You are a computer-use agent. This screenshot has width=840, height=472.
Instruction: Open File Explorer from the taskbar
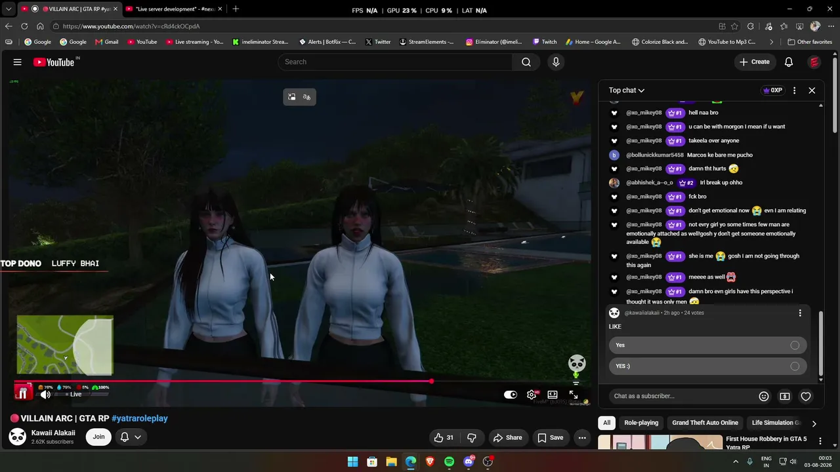391,462
